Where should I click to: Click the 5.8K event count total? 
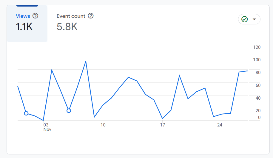click(67, 27)
